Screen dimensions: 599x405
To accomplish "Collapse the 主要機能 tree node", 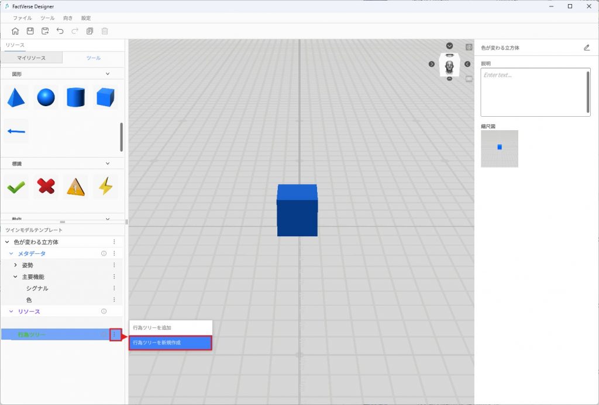I will pyautogui.click(x=16, y=277).
